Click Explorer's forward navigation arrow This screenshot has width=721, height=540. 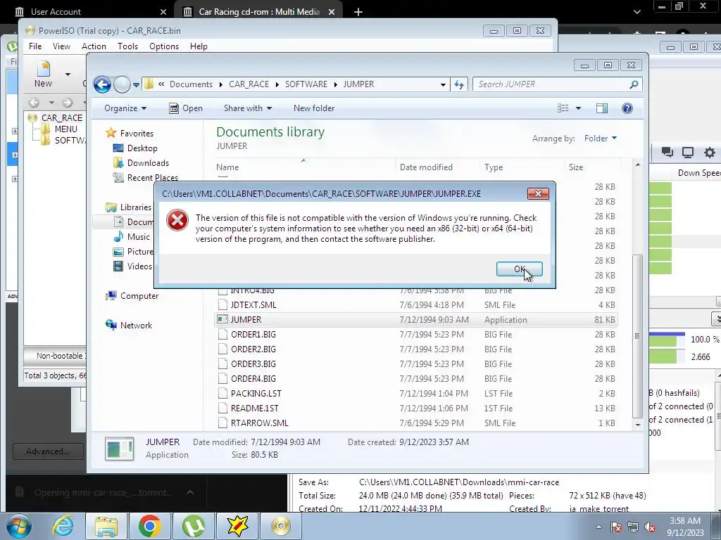(122, 84)
